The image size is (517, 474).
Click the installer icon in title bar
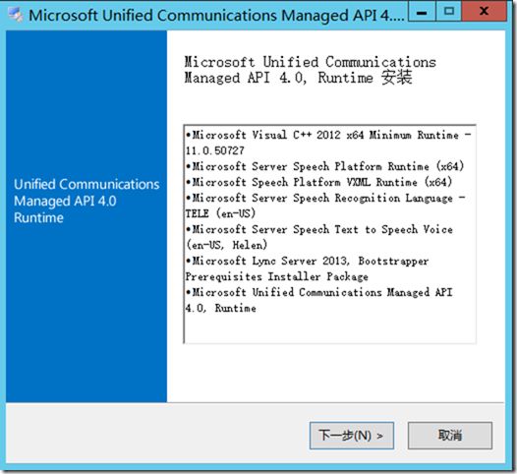click(15, 15)
